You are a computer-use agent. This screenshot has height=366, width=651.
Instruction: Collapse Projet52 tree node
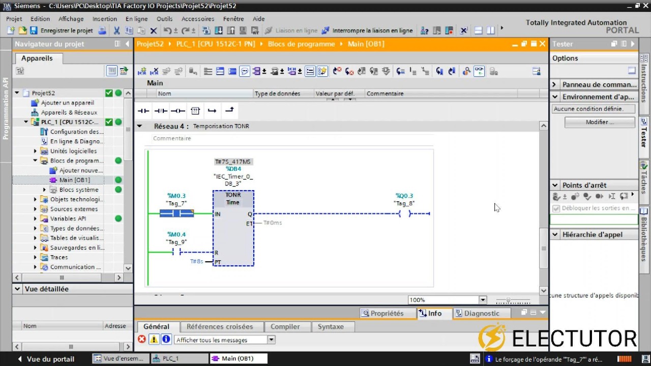17,93
